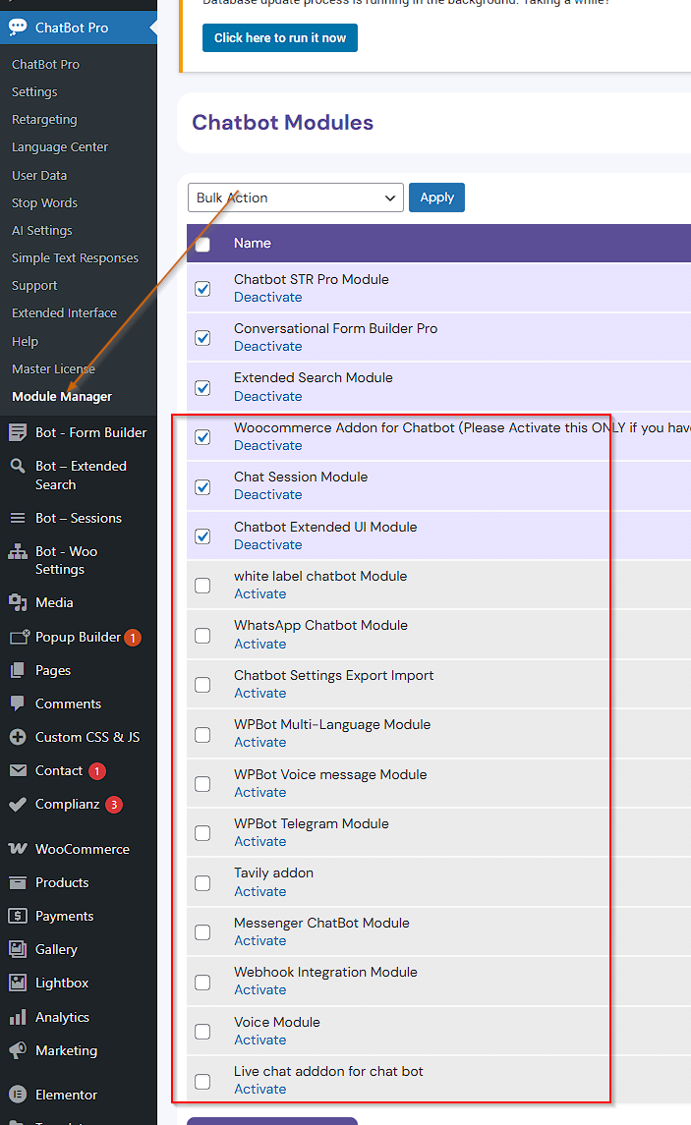Check the Tavily addon checkbox
Viewport: 691px width, 1125px height.
[x=202, y=883]
